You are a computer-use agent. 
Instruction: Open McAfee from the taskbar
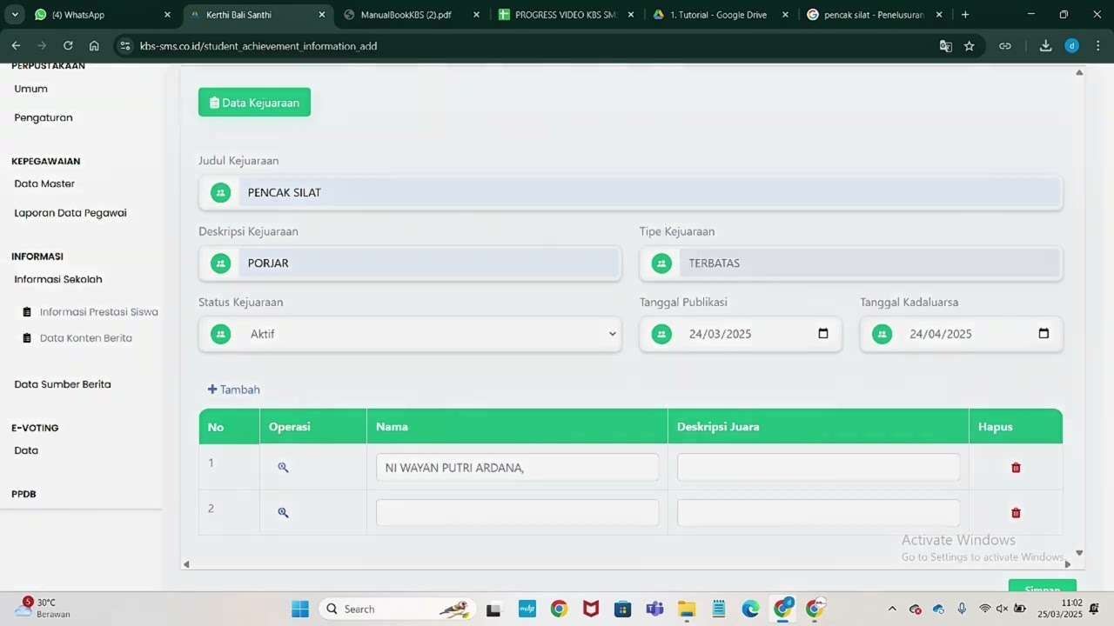pos(591,609)
